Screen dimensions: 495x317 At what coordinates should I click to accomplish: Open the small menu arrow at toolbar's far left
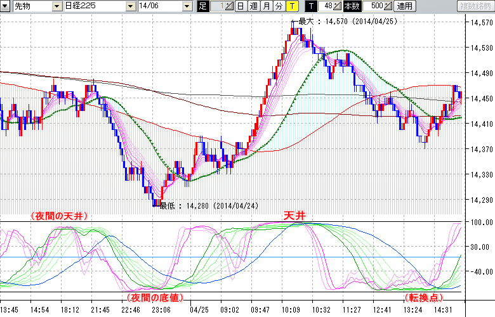point(6,6)
